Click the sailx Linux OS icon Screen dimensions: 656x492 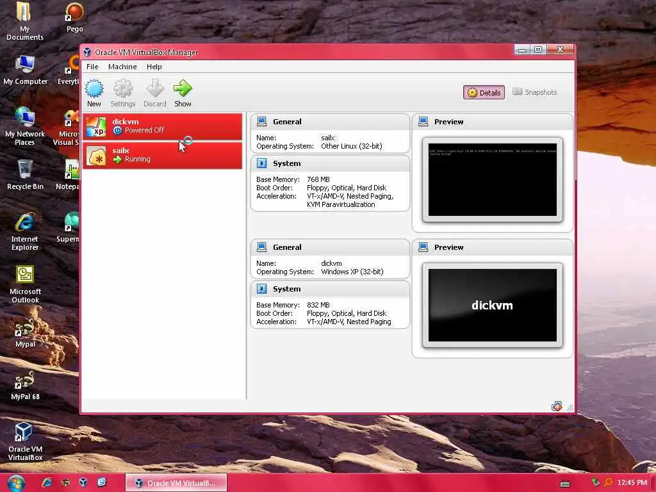click(97, 156)
